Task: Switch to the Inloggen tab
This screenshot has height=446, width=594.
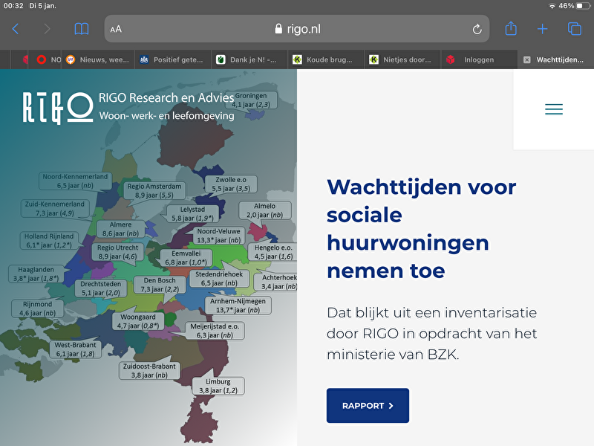Action: (x=479, y=59)
